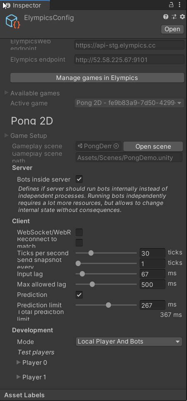187x401 pixels.
Task: Click the Inspector tab info icon
Action: [x=8, y=5]
